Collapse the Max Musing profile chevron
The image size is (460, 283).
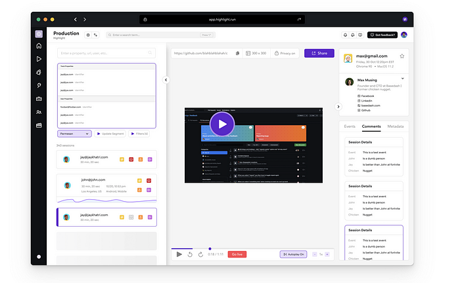[402, 79]
